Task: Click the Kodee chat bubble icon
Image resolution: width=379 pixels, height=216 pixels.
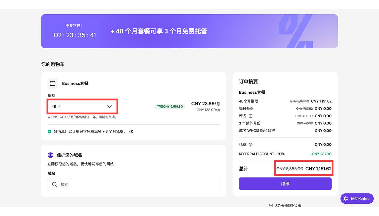Action: (x=346, y=198)
